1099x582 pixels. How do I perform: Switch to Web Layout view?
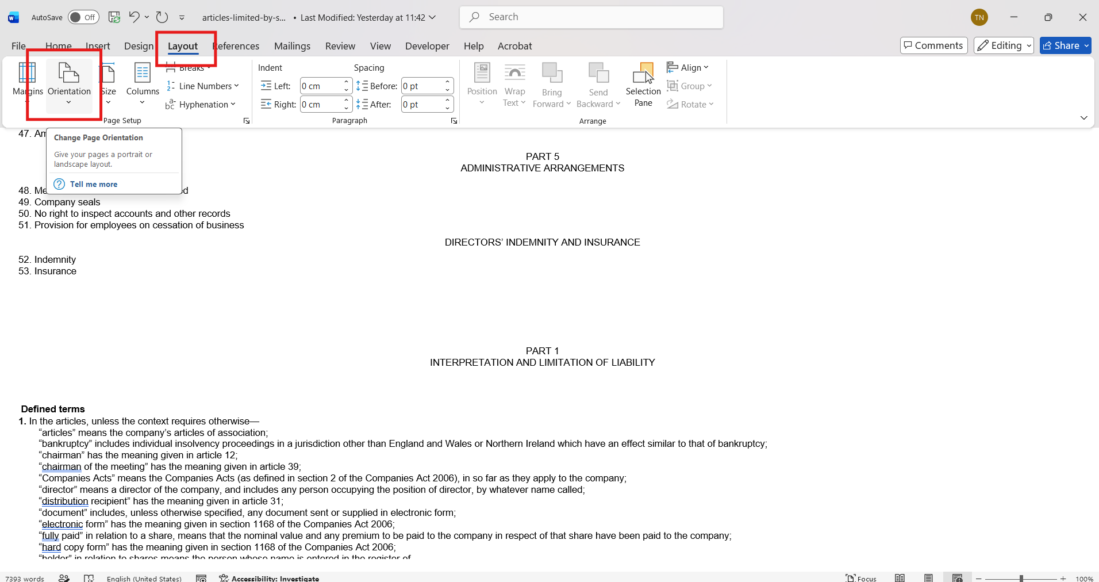pyautogui.click(x=957, y=579)
